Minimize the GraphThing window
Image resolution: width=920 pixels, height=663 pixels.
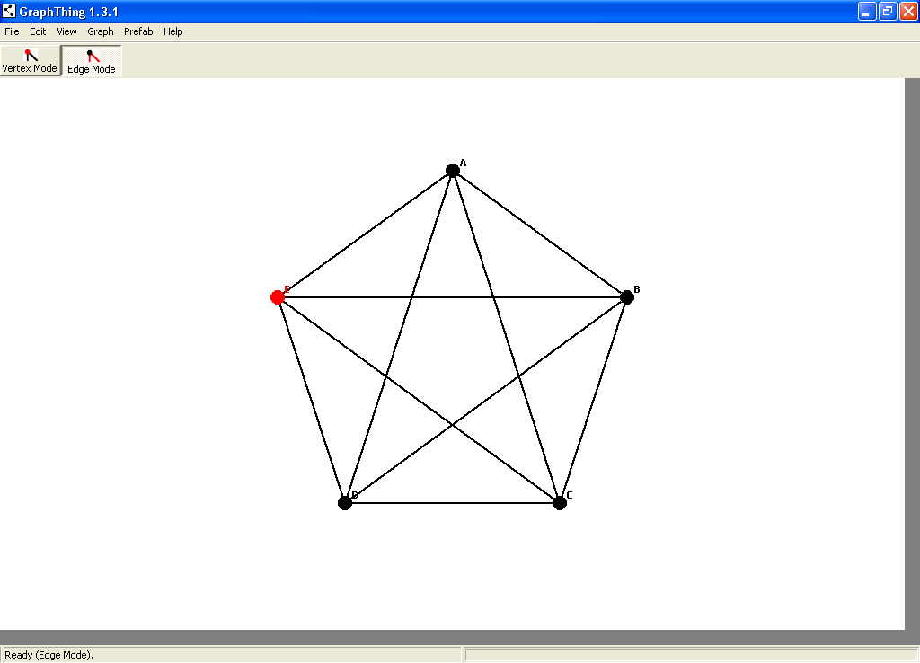[867, 12]
